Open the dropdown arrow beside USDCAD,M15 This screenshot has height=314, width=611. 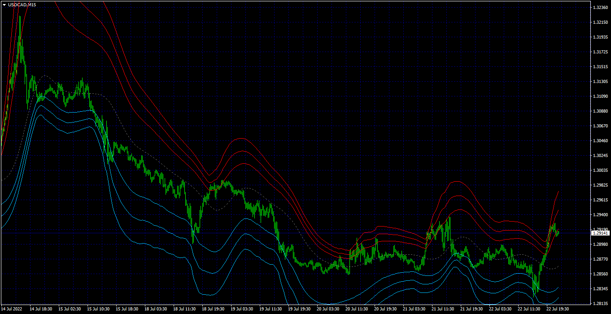[4, 4]
